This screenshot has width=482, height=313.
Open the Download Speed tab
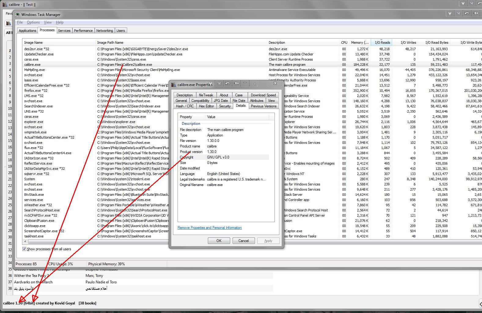coord(263,95)
